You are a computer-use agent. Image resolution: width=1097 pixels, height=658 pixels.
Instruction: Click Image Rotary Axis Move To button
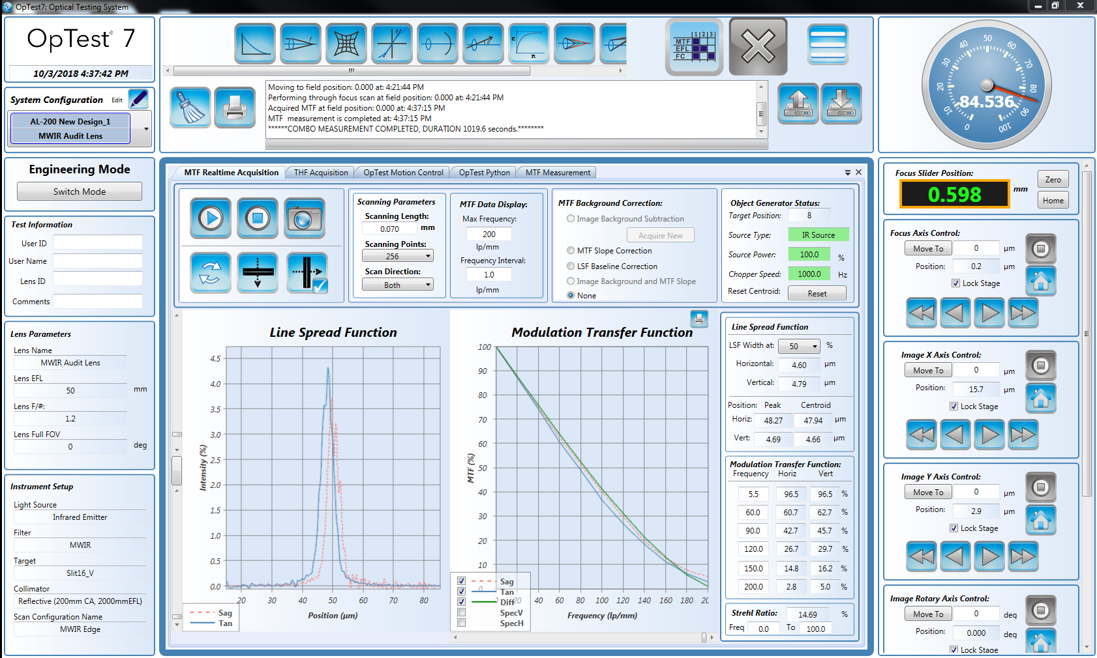(x=928, y=614)
